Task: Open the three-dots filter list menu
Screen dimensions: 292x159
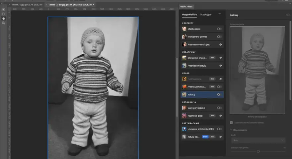Action: pyautogui.click(x=220, y=14)
